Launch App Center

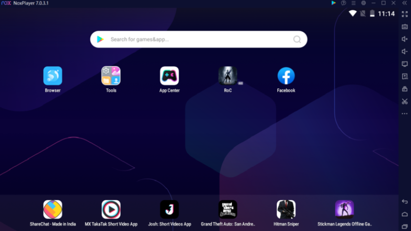(169, 76)
